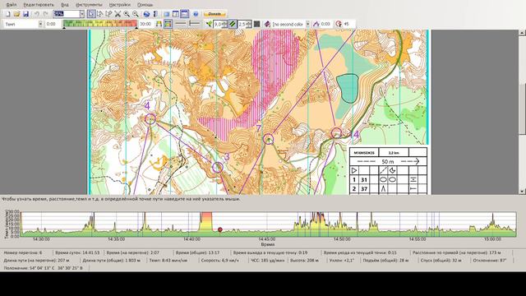Click the smoothing interval mountain icon
The width and height of the screenshot is (526, 296).
(316, 24)
